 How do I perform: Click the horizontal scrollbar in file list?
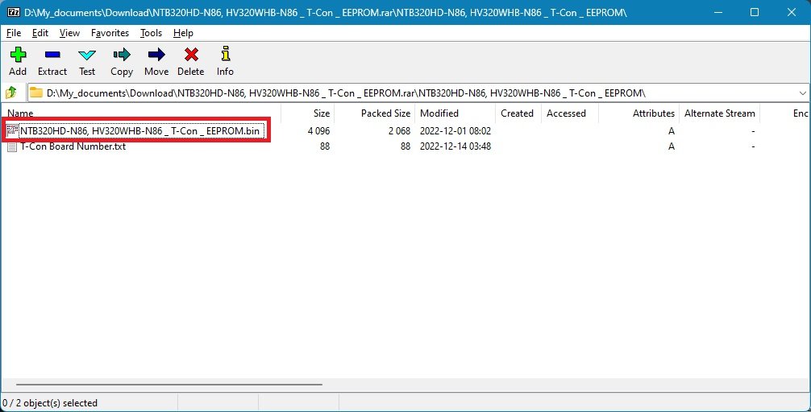169,385
